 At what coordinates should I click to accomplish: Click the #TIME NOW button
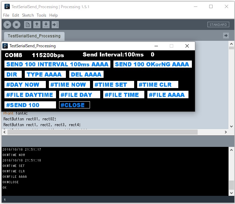coord(69,85)
